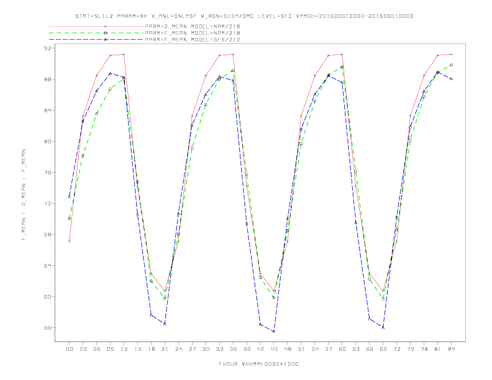Click the red plus data point at hour 00
This screenshot has height=380, width=492.
70,241
